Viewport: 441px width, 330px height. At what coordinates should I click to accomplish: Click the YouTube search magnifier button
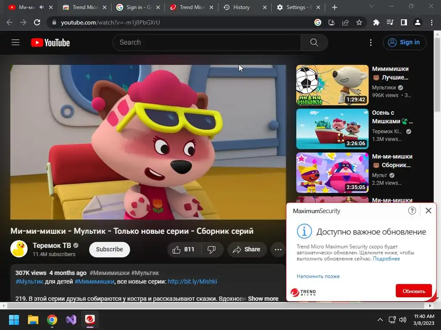click(x=314, y=43)
